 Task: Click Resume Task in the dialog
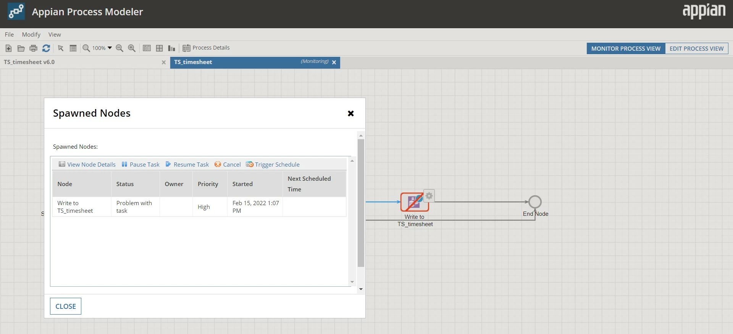click(x=187, y=164)
